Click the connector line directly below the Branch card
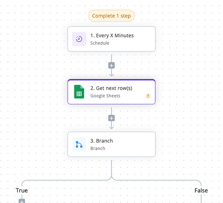 (x=111, y=168)
